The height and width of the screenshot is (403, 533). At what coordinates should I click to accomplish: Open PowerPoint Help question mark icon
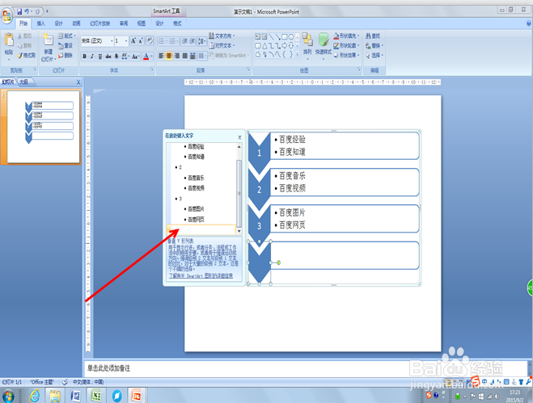pyautogui.click(x=529, y=23)
